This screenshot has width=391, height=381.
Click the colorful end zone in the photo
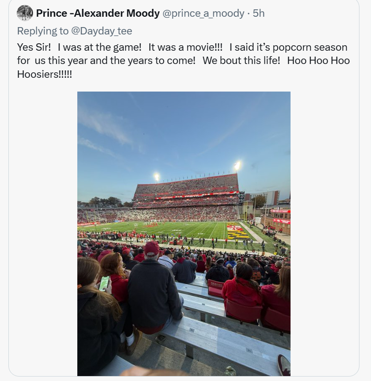tap(238, 231)
